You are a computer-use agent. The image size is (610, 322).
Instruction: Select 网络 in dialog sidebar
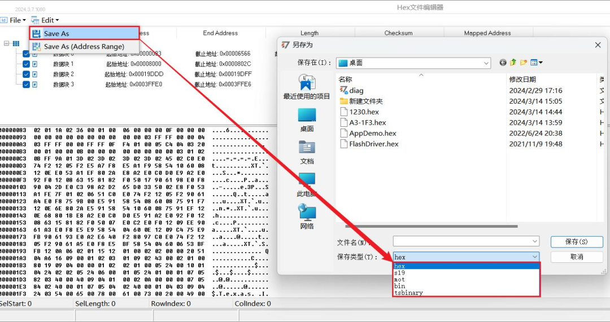coord(307,217)
